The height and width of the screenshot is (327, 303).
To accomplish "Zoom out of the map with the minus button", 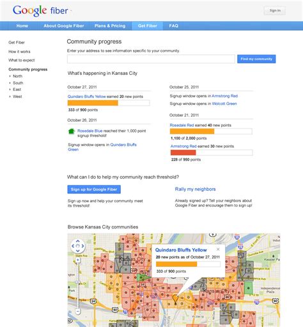I will [x=78, y=312].
